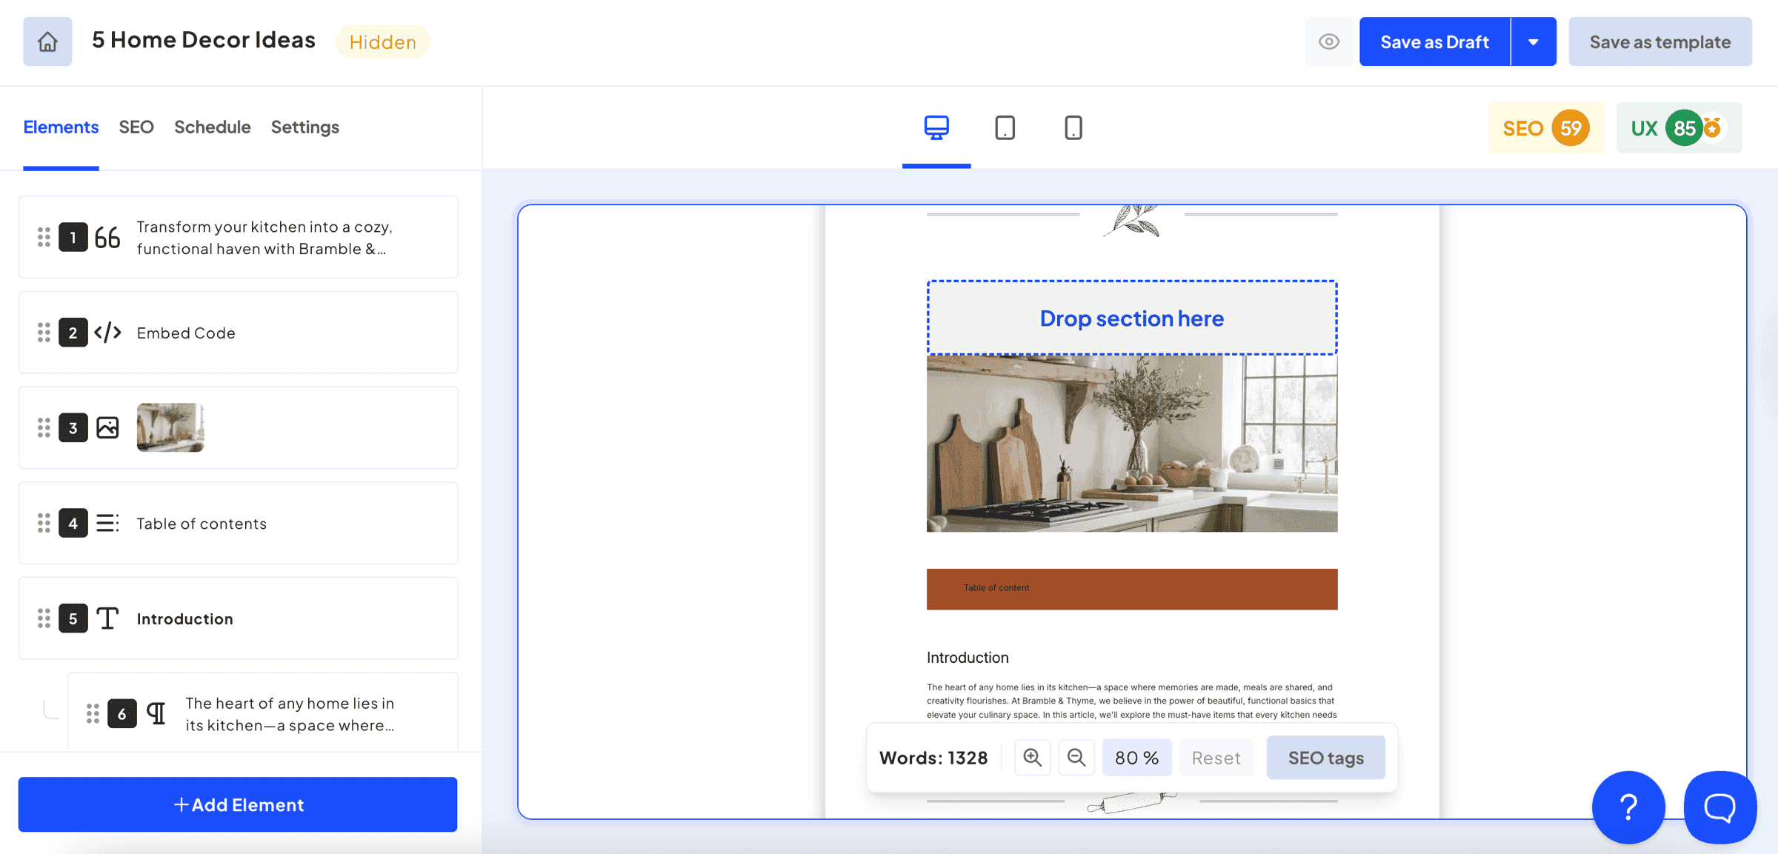This screenshot has height=854, width=1778.
Task: Switch to the Elements tab
Action: tap(61, 127)
